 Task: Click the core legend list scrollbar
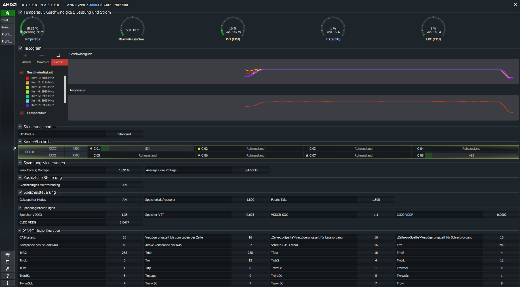(65, 89)
